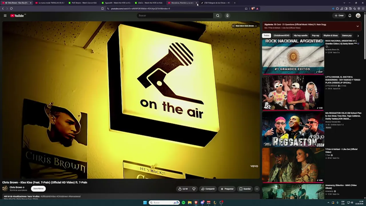Open Brave browser taskbar icon

[196, 203]
